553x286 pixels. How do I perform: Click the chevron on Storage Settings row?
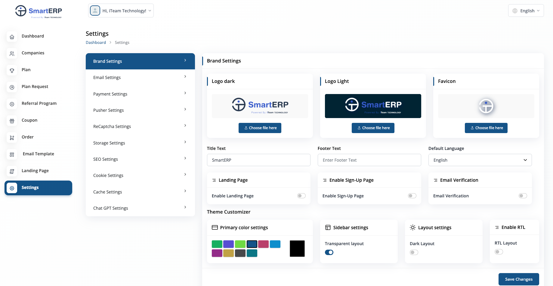click(x=185, y=142)
